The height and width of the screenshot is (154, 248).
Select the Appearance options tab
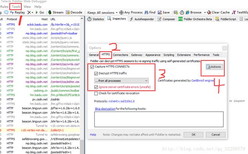click(153, 55)
